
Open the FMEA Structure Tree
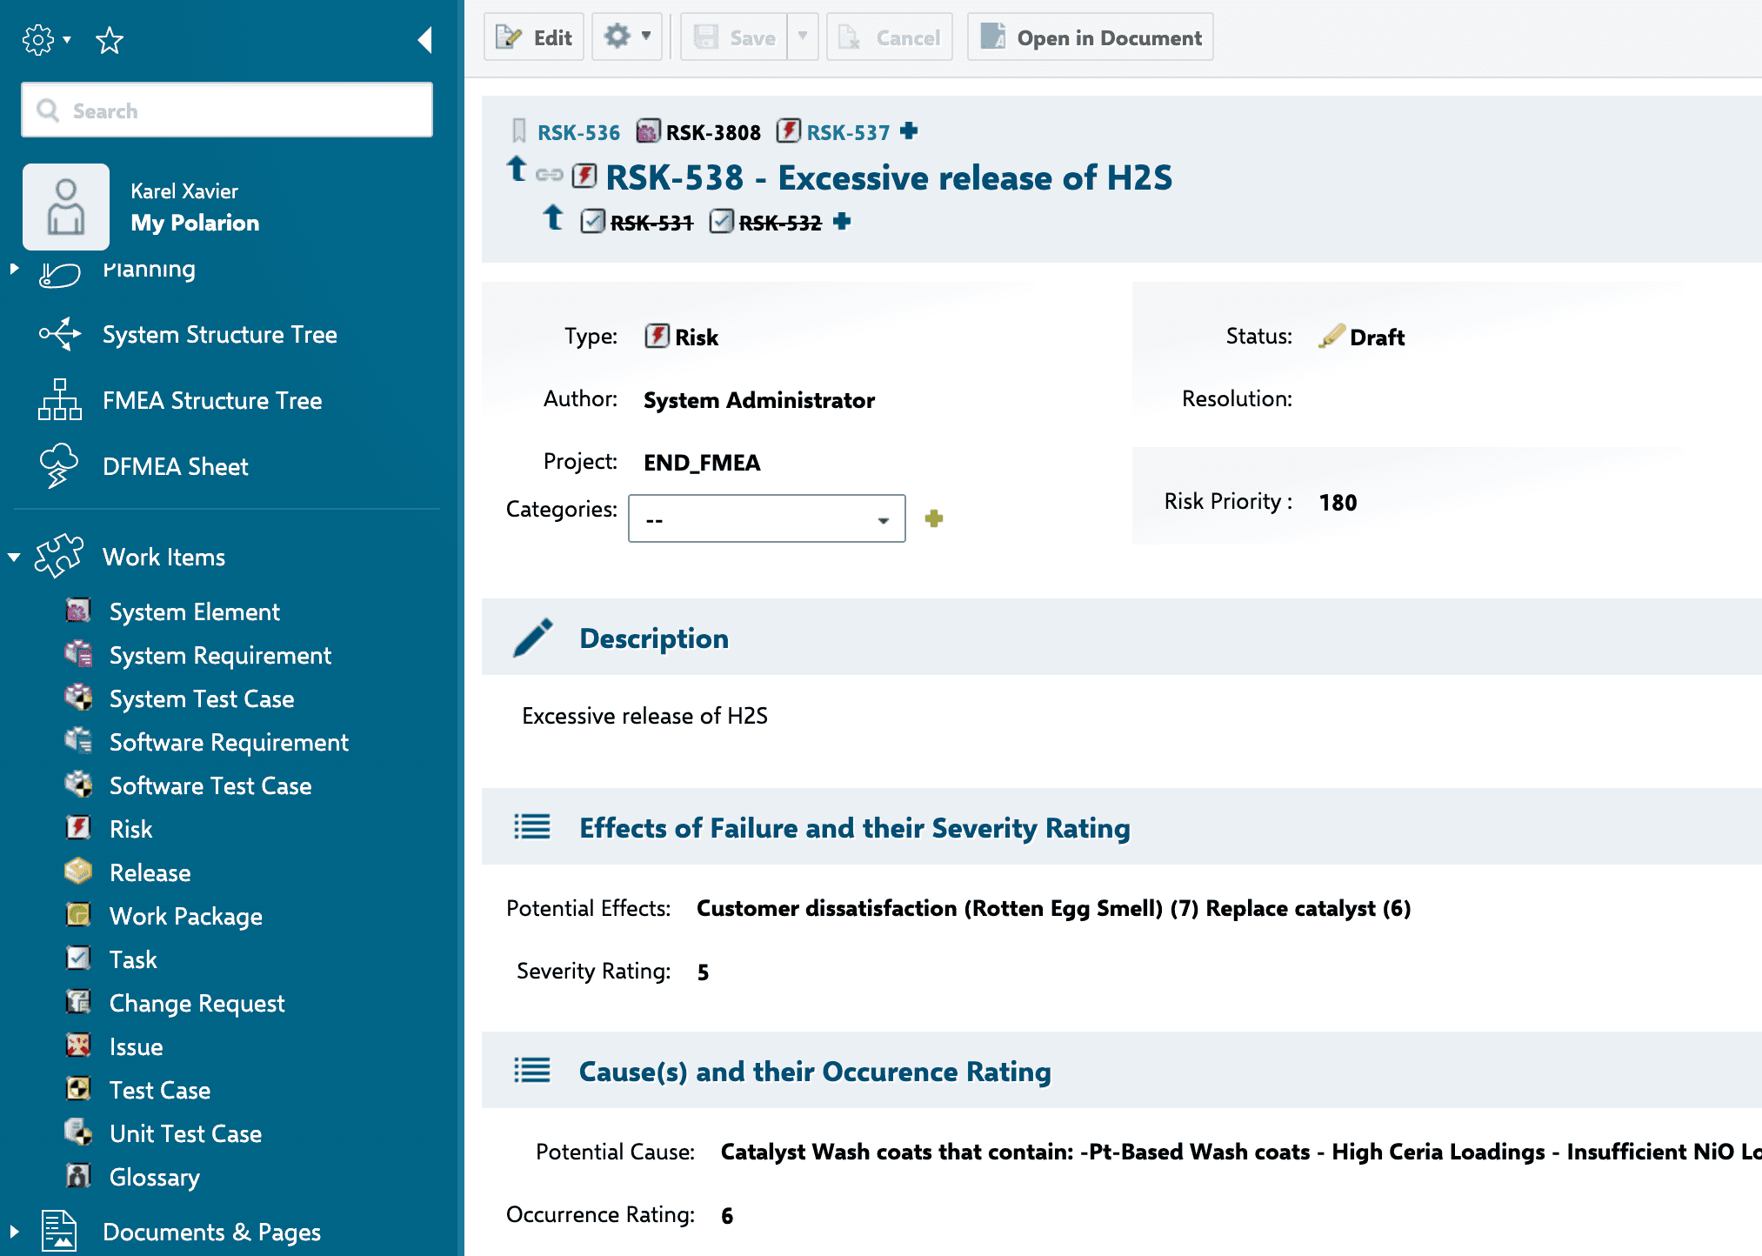(212, 400)
